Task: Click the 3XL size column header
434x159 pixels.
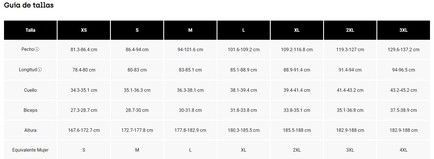Action: pyautogui.click(x=403, y=30)
